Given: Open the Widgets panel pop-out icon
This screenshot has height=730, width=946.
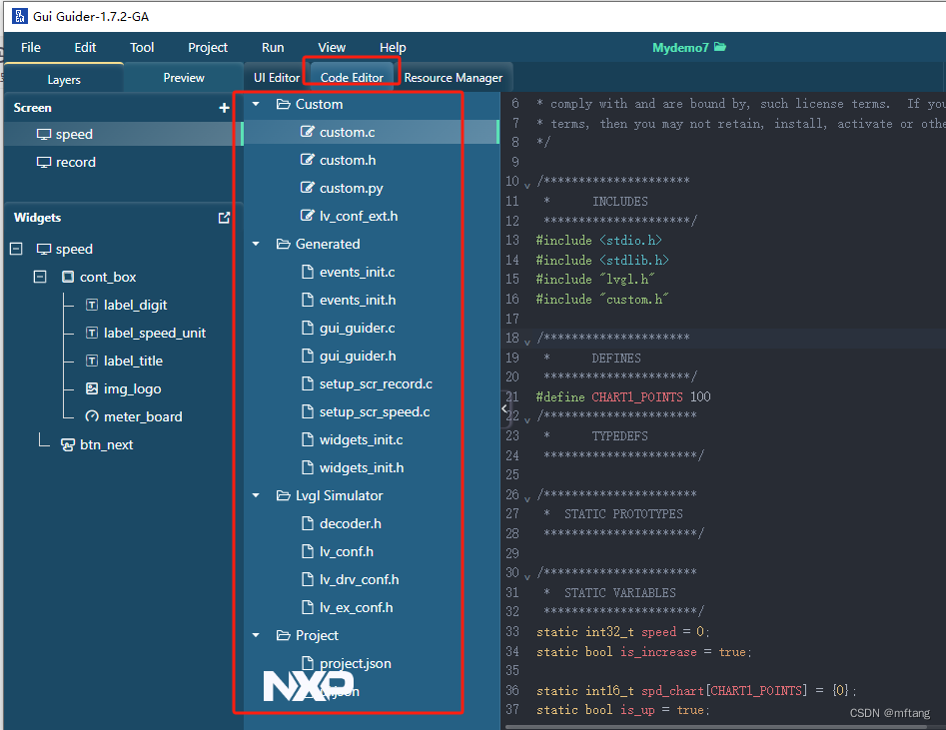Looking at the screenshot, I should point(224,217).
